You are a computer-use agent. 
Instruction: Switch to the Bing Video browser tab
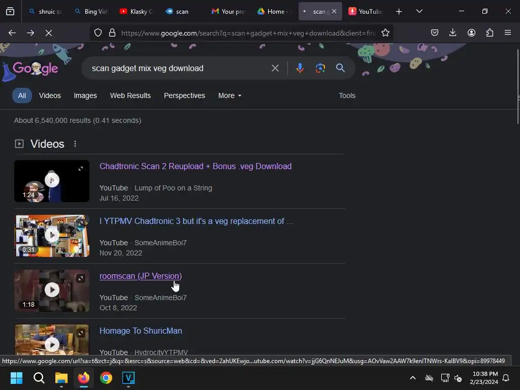pyautogui.click(x=91, y=12)
